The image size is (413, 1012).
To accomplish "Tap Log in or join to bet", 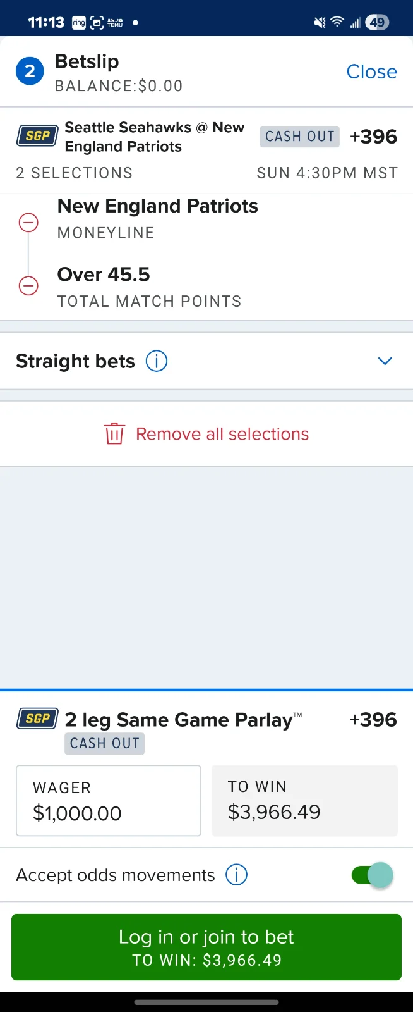I will (206, 947).
